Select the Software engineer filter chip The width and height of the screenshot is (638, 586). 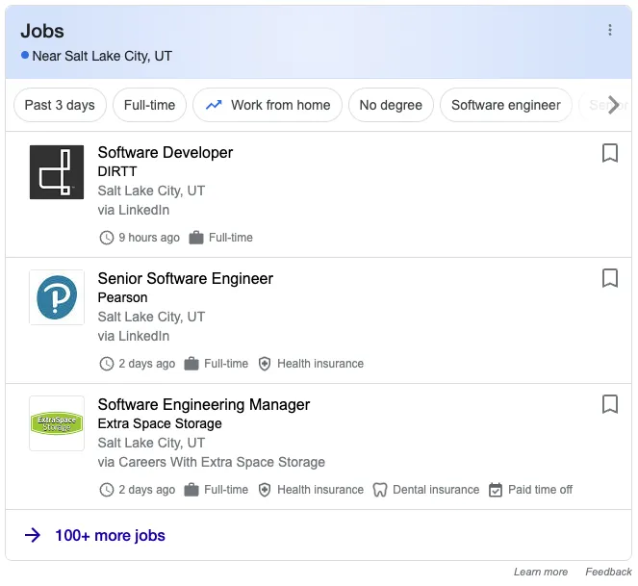click(x=506, y=105)
